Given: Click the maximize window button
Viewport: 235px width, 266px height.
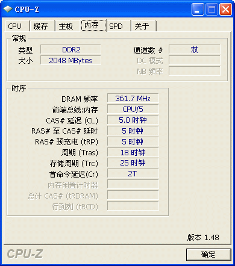Looking at the screenshot, I should pyautogui.click(x=211, y=9).
